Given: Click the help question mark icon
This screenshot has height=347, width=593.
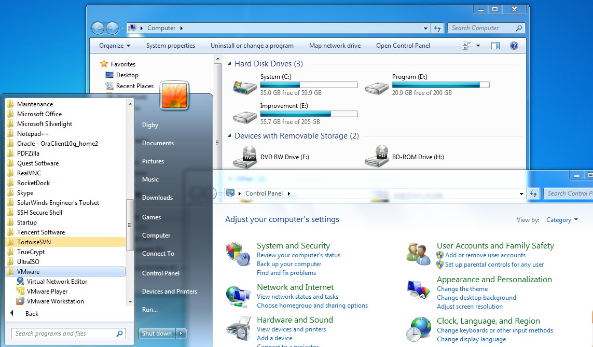Looking at the screenshot, I should [514, 46].
